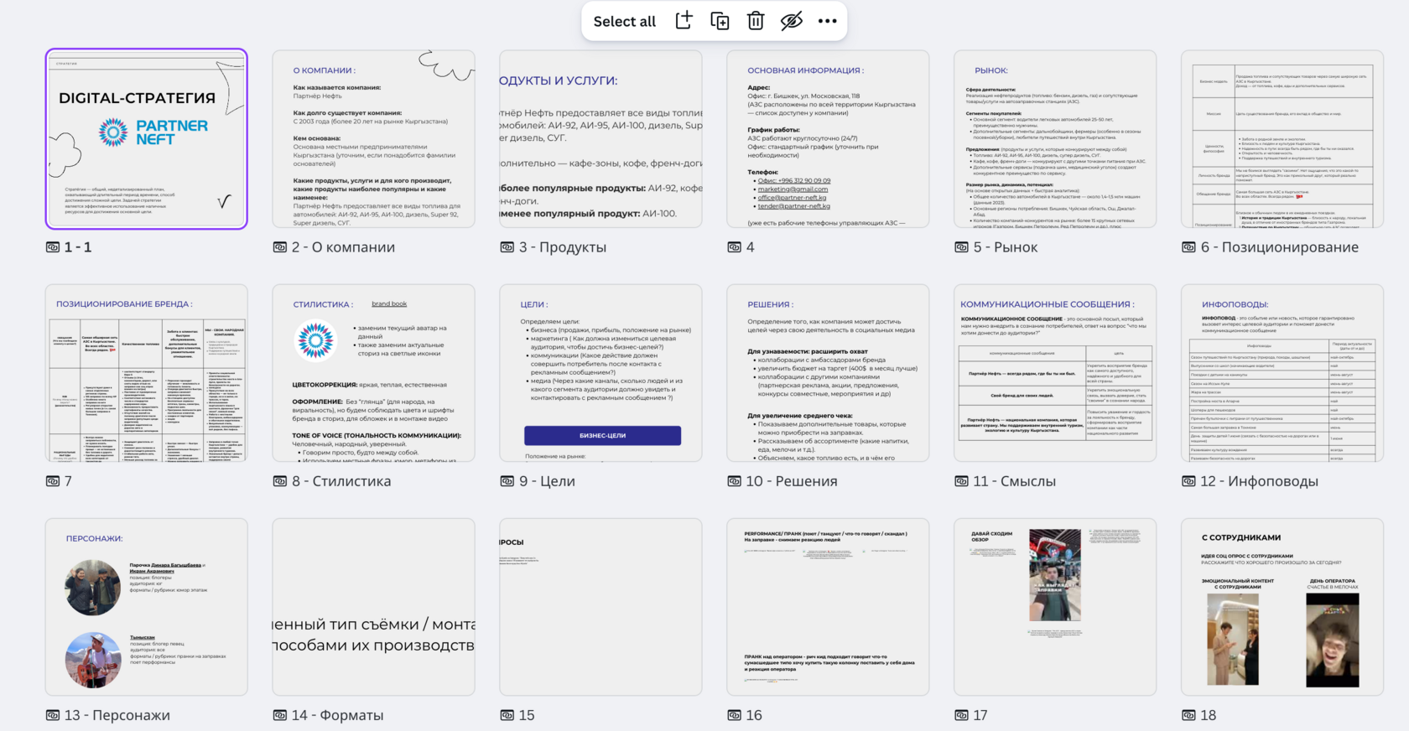
Task: Click the page title '14 - Форматы'
Action: pos(338,715)
